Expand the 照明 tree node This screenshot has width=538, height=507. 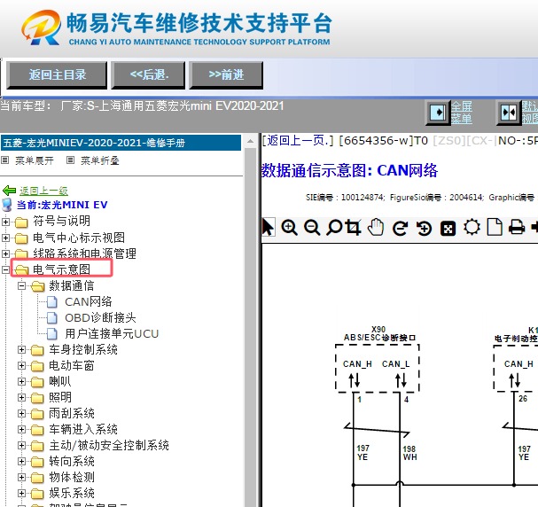(21, 397)
